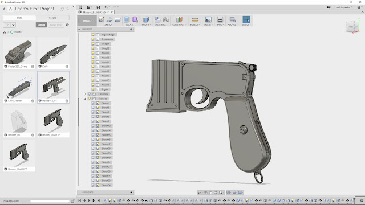Open the data panel grid icon
The width and height of the screenshot is (365, 205).
point(80,7)
